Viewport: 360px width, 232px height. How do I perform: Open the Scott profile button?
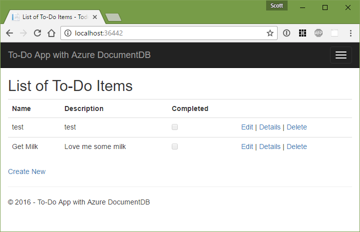[277, 5]
